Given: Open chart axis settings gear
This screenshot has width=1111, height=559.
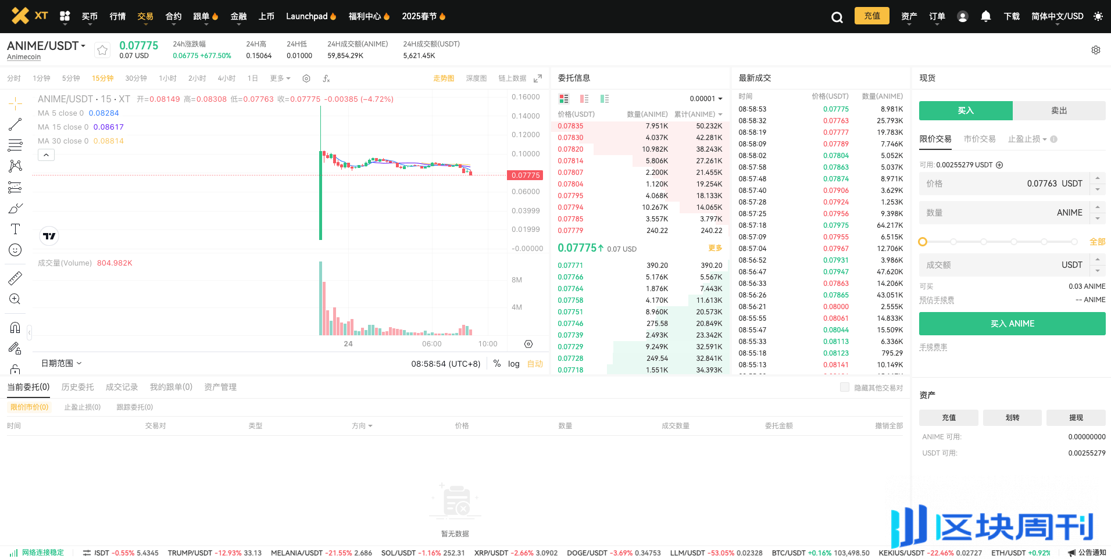Looking at the screenshot, I should click(528, 344).
